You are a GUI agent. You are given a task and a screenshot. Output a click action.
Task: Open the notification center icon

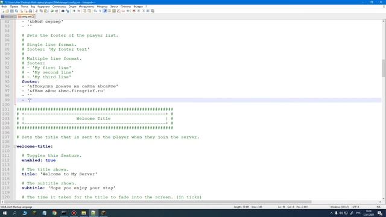(x=380, y=213)
